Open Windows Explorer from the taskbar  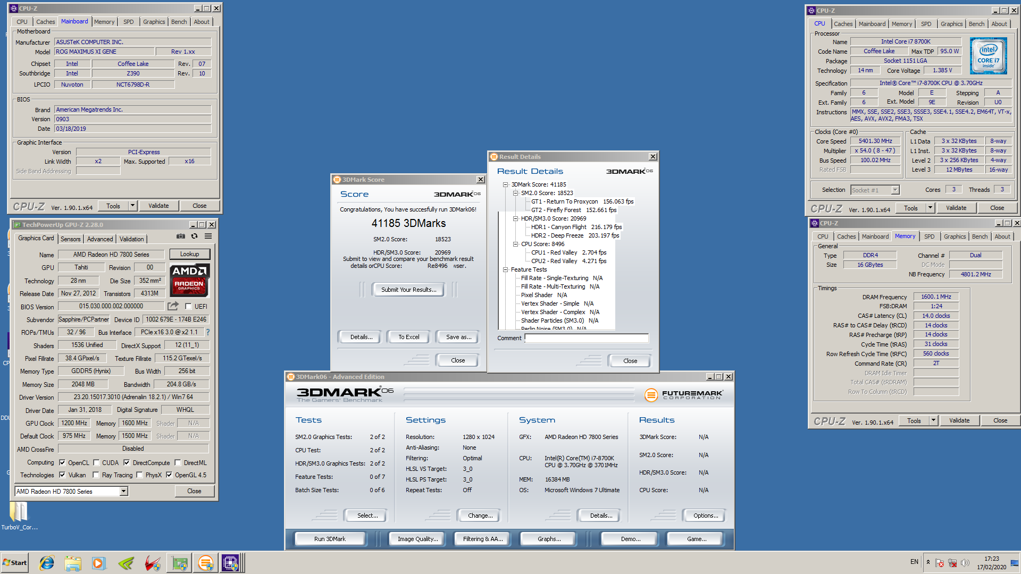73,563
